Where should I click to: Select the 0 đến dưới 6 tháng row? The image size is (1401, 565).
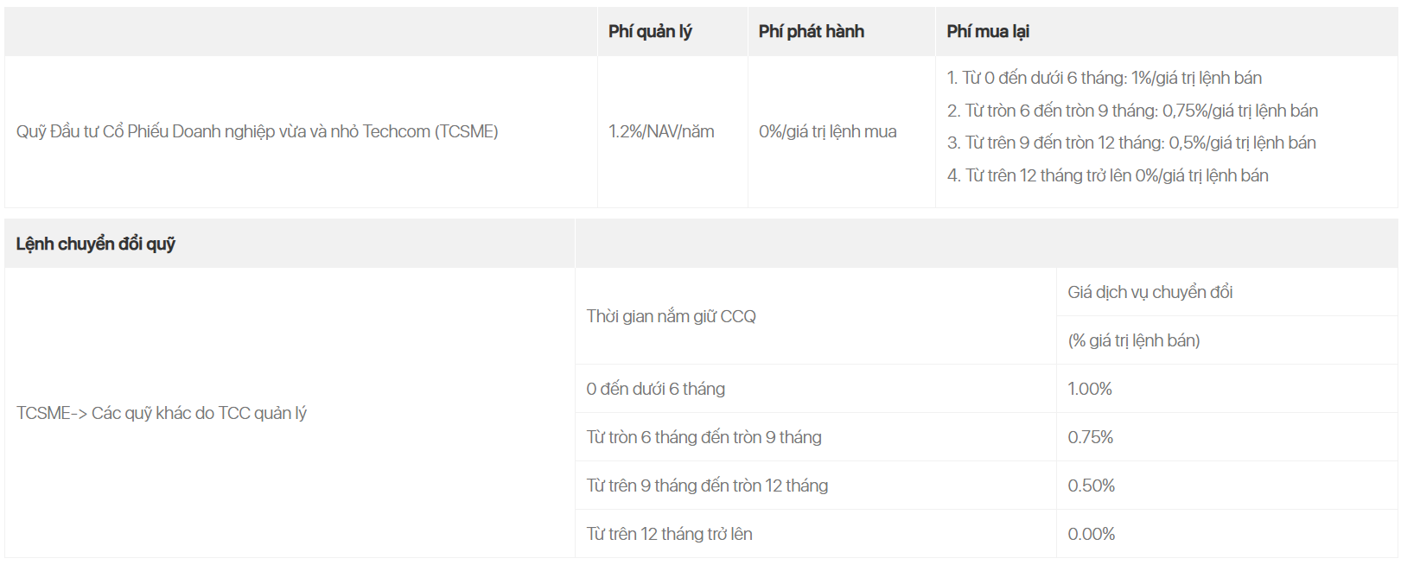(x=985, y=389)
